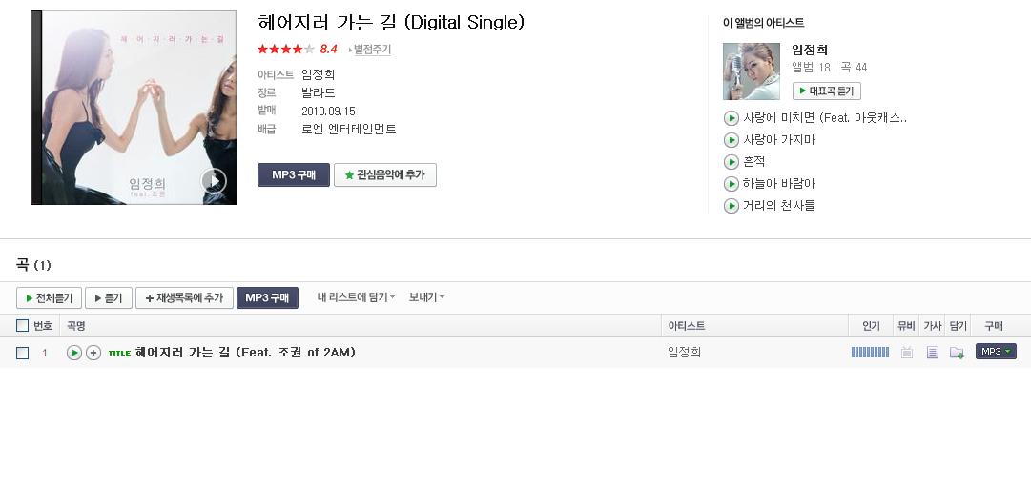Add the album to favorites with 관심음악에 추가
Viewport: 1031px width, 488px height.
pyautogui.click(x=385, y=175)
